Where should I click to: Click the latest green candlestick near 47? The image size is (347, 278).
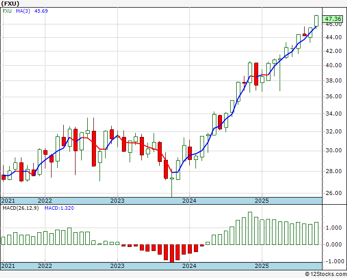(316, 21)
